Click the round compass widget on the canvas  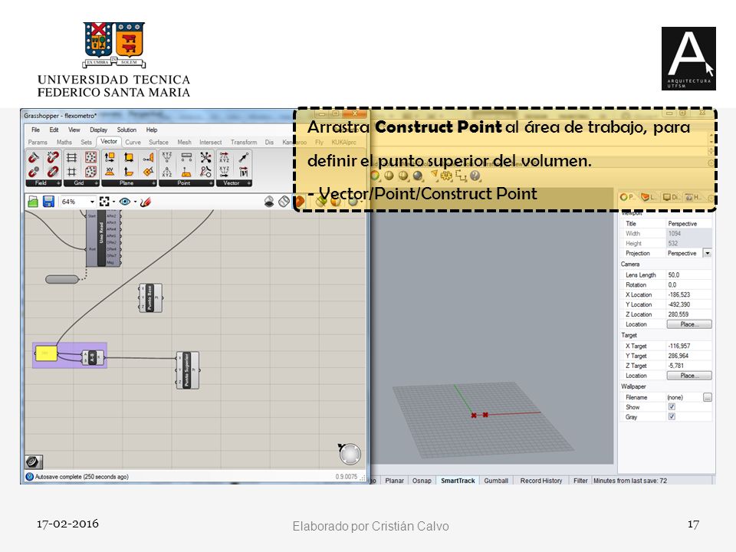350,455
